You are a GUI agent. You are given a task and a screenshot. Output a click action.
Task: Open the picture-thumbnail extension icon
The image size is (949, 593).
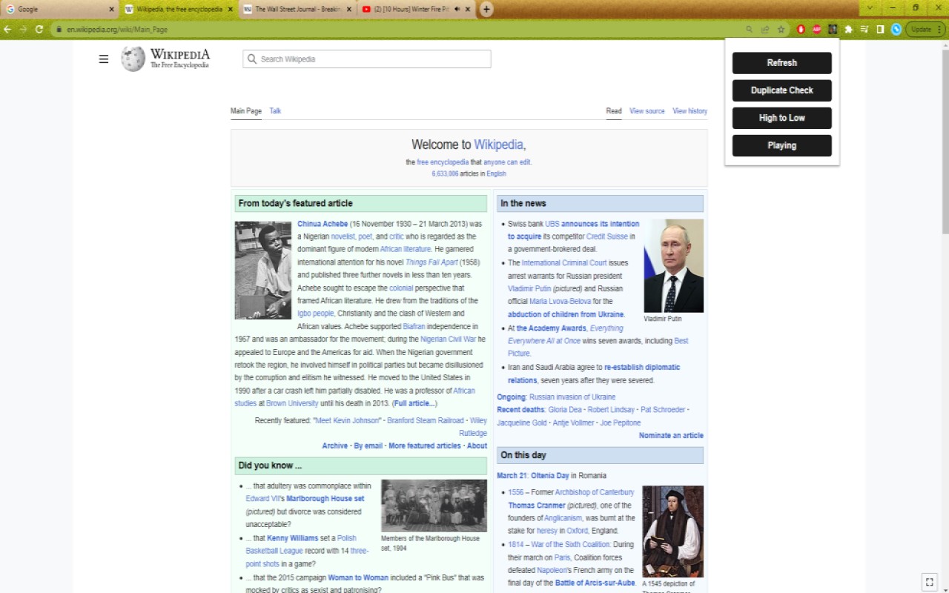[x=833, y=30]
